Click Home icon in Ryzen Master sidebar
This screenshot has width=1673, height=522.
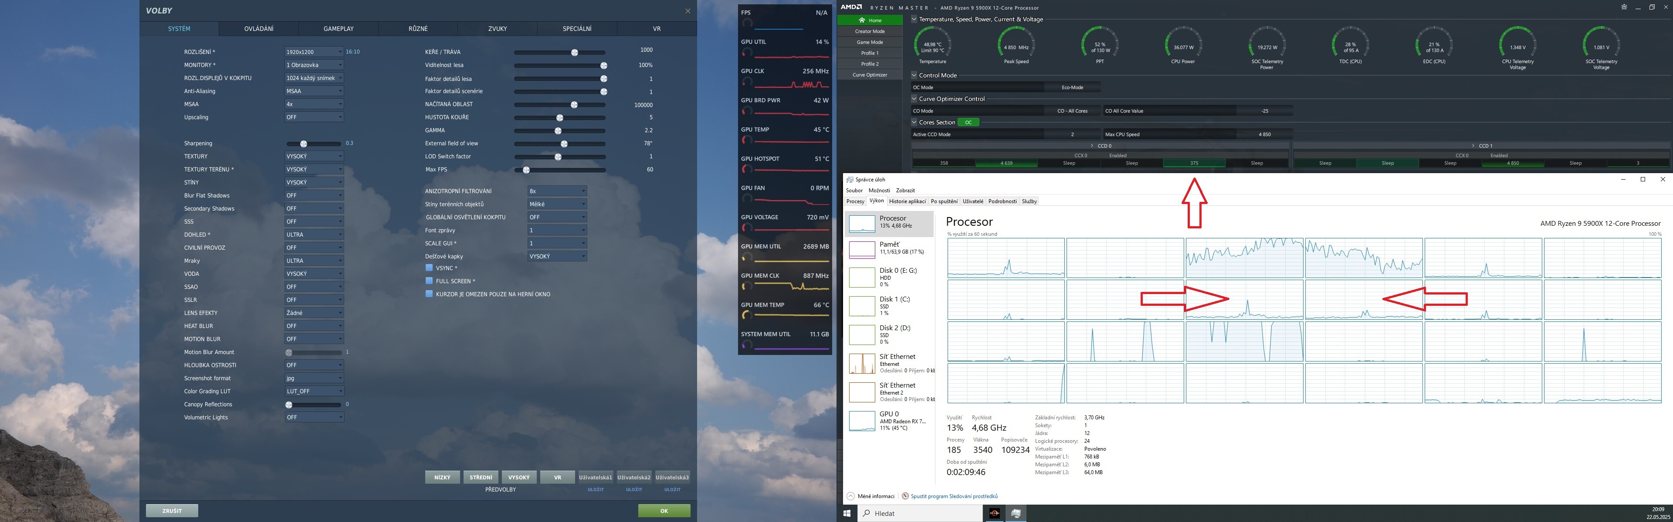(x=862, y=20)
